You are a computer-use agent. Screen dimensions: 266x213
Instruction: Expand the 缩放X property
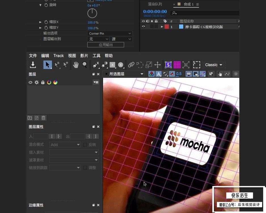40,22
